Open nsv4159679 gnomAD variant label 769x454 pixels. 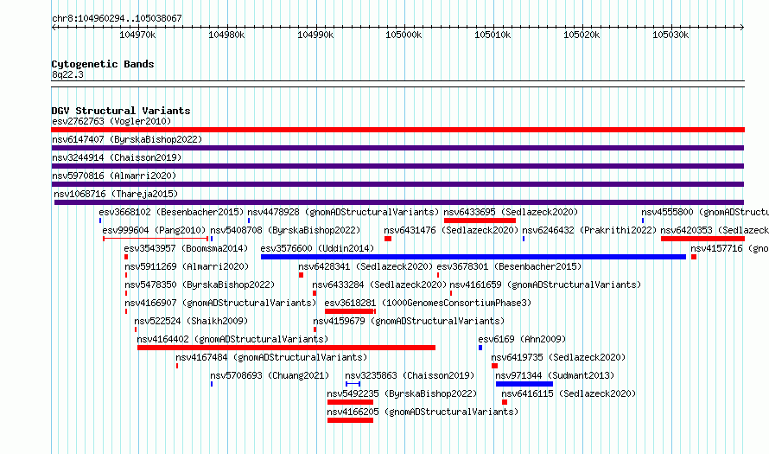(409, 321)
